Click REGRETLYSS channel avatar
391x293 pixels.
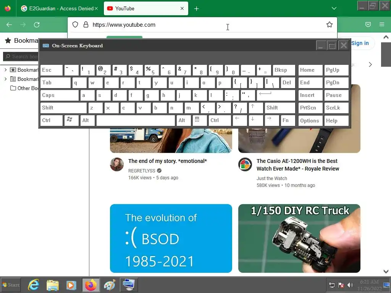tap(117, 164)
